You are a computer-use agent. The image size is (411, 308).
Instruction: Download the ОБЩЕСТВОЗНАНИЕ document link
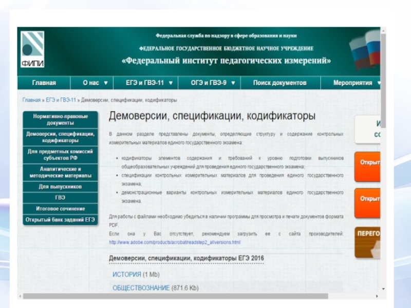click(141, 288)
